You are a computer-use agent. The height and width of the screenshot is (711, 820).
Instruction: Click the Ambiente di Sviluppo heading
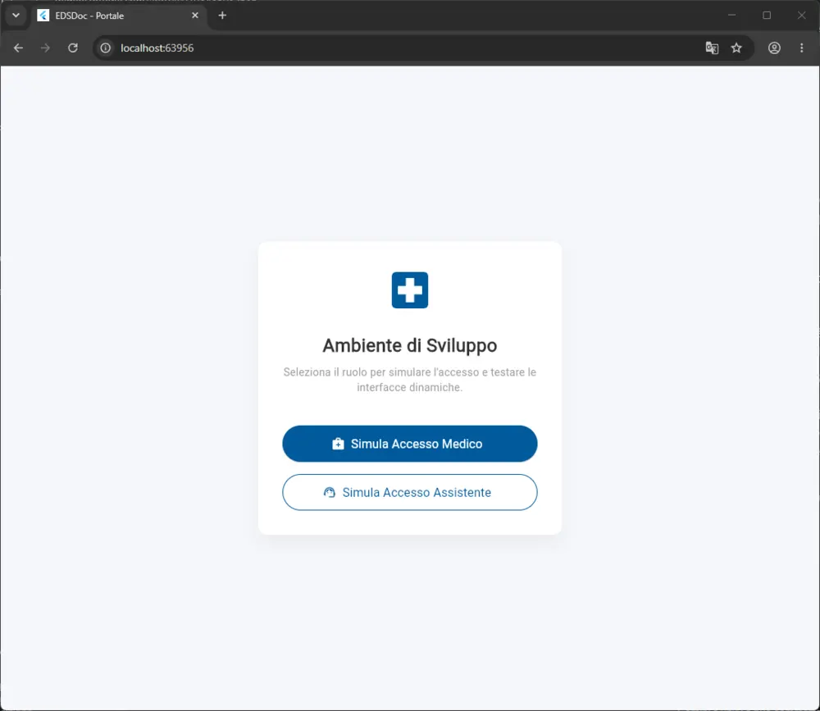[x=409, y=345]
